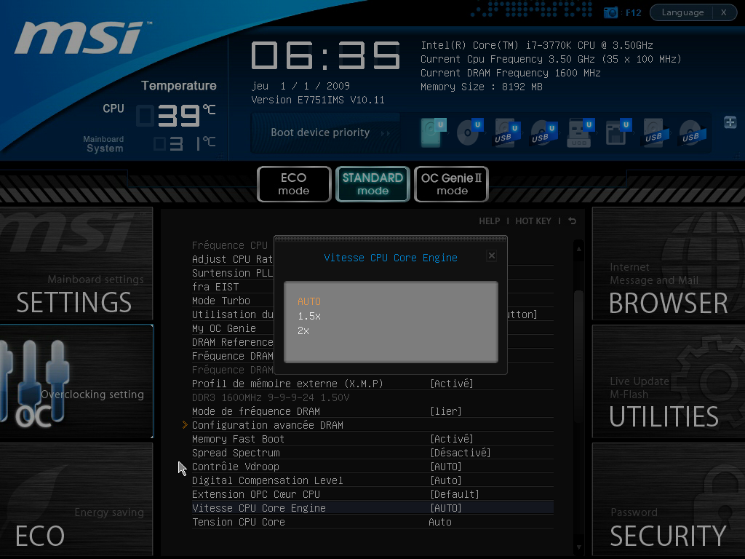Viewport: 745px width, 559px height.
Task: Change Profil de mémoire externe (X.M.P) value [Activé]
Action: [x=451, y=384]
